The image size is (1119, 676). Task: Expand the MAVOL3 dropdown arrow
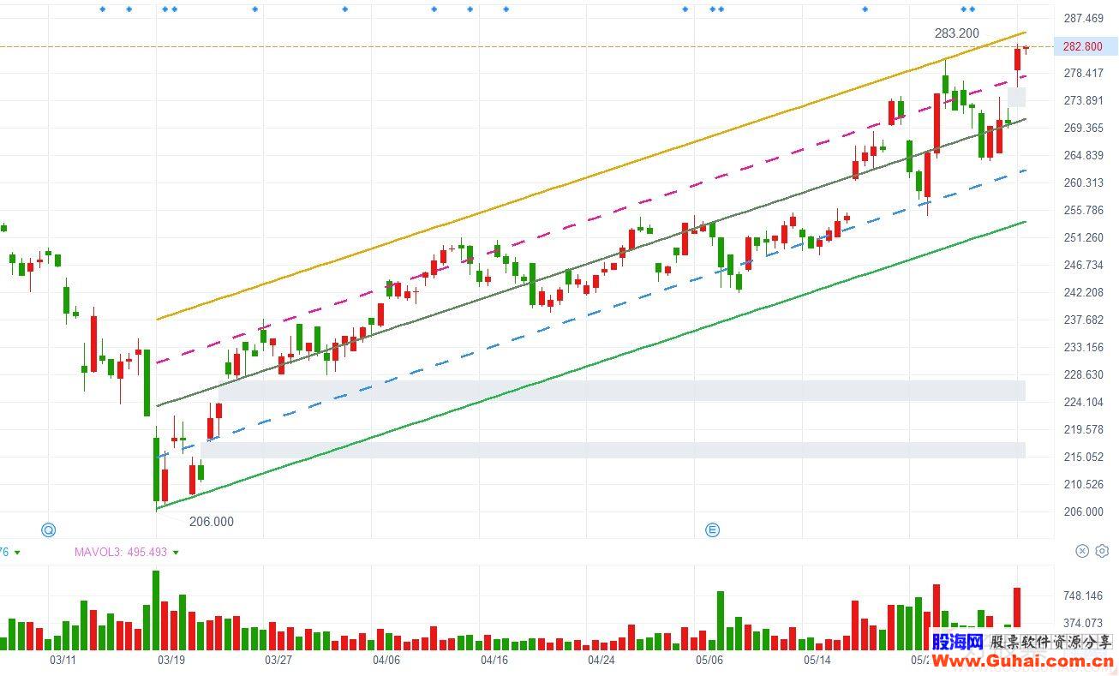click(176, 553)
